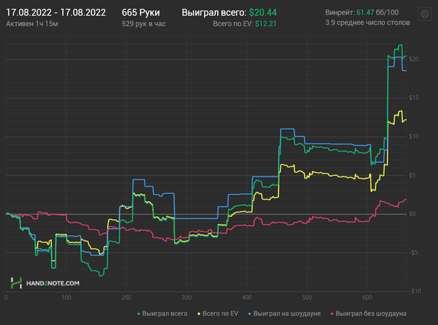Image resolution: width=438 pixels, height=325 pixels.
Task: Click the EV total value $12.21
Action: pos(266,24)
